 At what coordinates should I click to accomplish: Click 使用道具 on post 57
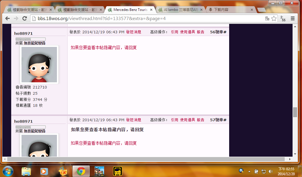(188, 120)
